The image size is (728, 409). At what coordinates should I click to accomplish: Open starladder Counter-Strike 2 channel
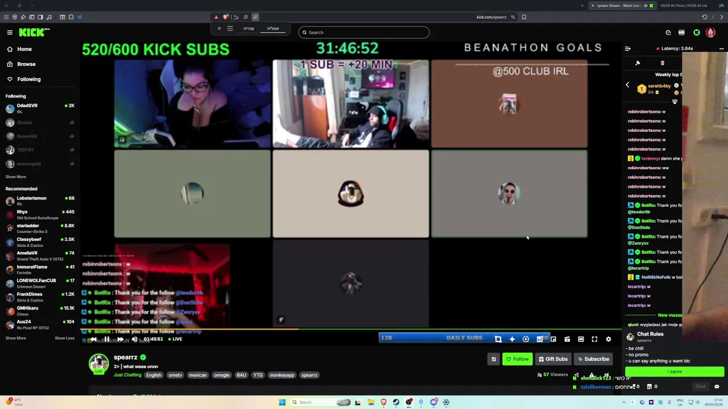pyautogui.click(x=40, y=228)
